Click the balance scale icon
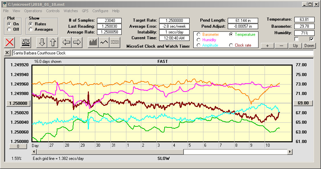This screenshot has width=321, height=169. (x=26, y=43)
